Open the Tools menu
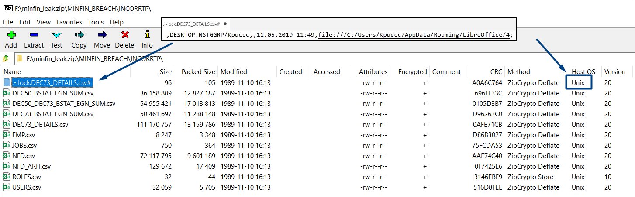 click(x=96, y=22)
